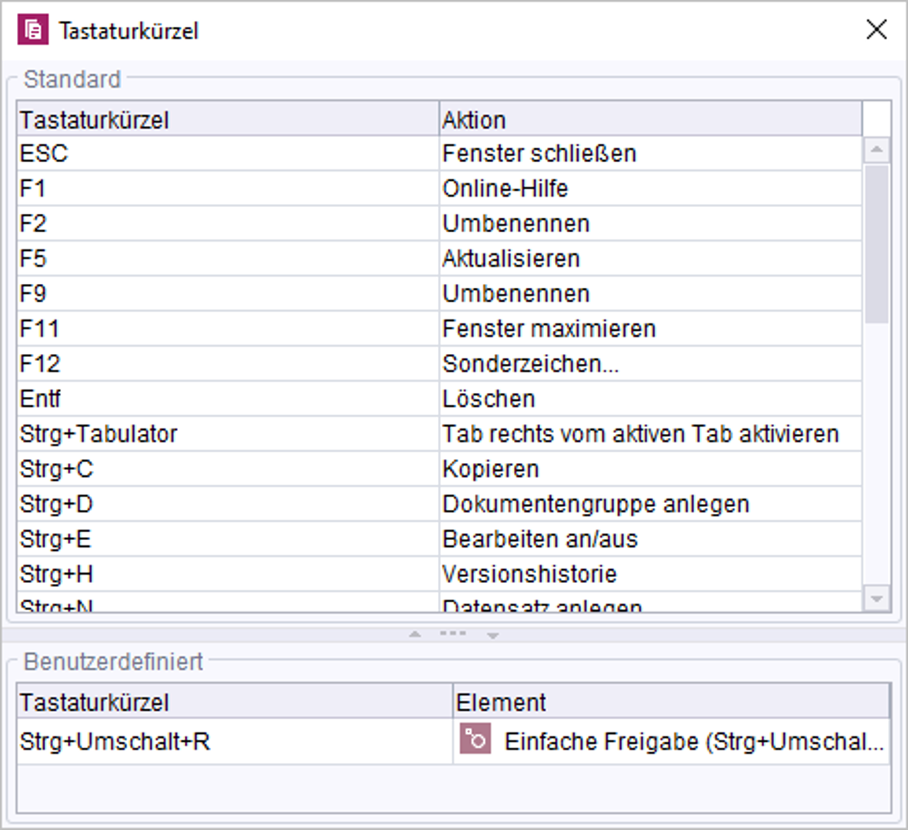
Task: Close the Tastaturkürzel dialog window
Action: click(876, 29)
